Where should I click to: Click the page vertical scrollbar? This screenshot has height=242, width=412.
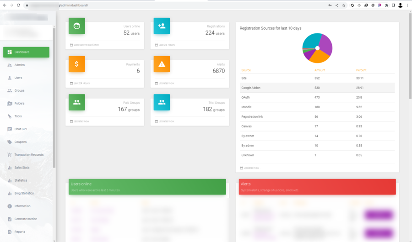(410, 56)
